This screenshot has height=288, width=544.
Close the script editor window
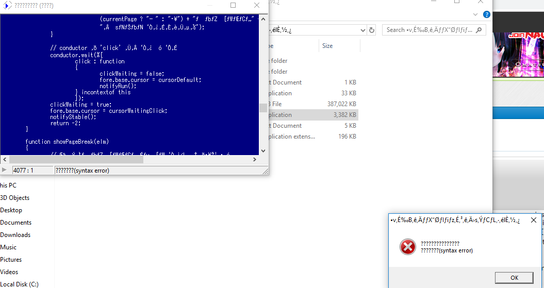[257, 5]
